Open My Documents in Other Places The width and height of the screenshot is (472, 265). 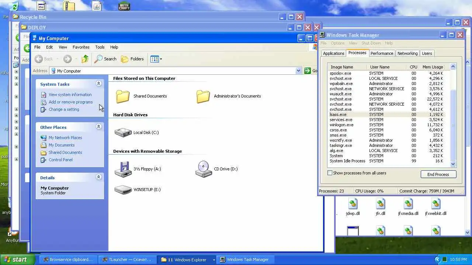point(62,145)
